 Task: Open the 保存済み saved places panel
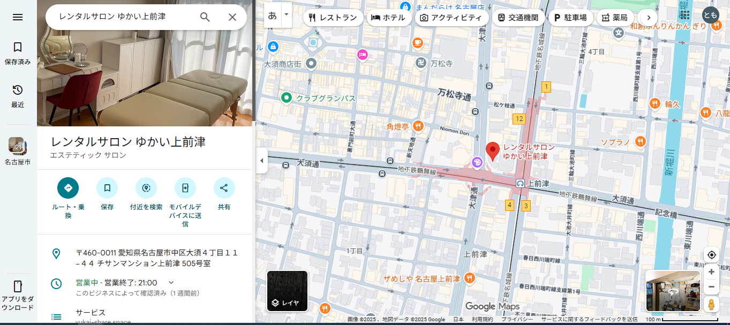click(x=18, y=53)
